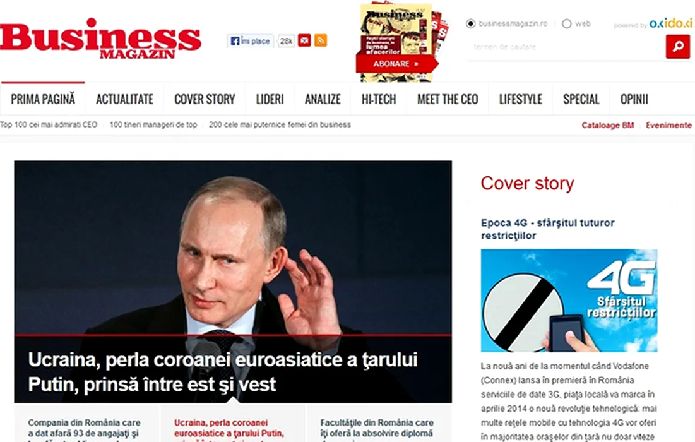Select the web search radio option
695x442 pixels.
[x=566, y=23]
